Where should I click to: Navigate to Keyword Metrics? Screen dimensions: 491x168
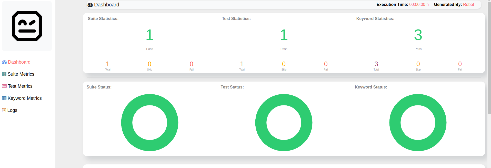(x=25, y=98)
